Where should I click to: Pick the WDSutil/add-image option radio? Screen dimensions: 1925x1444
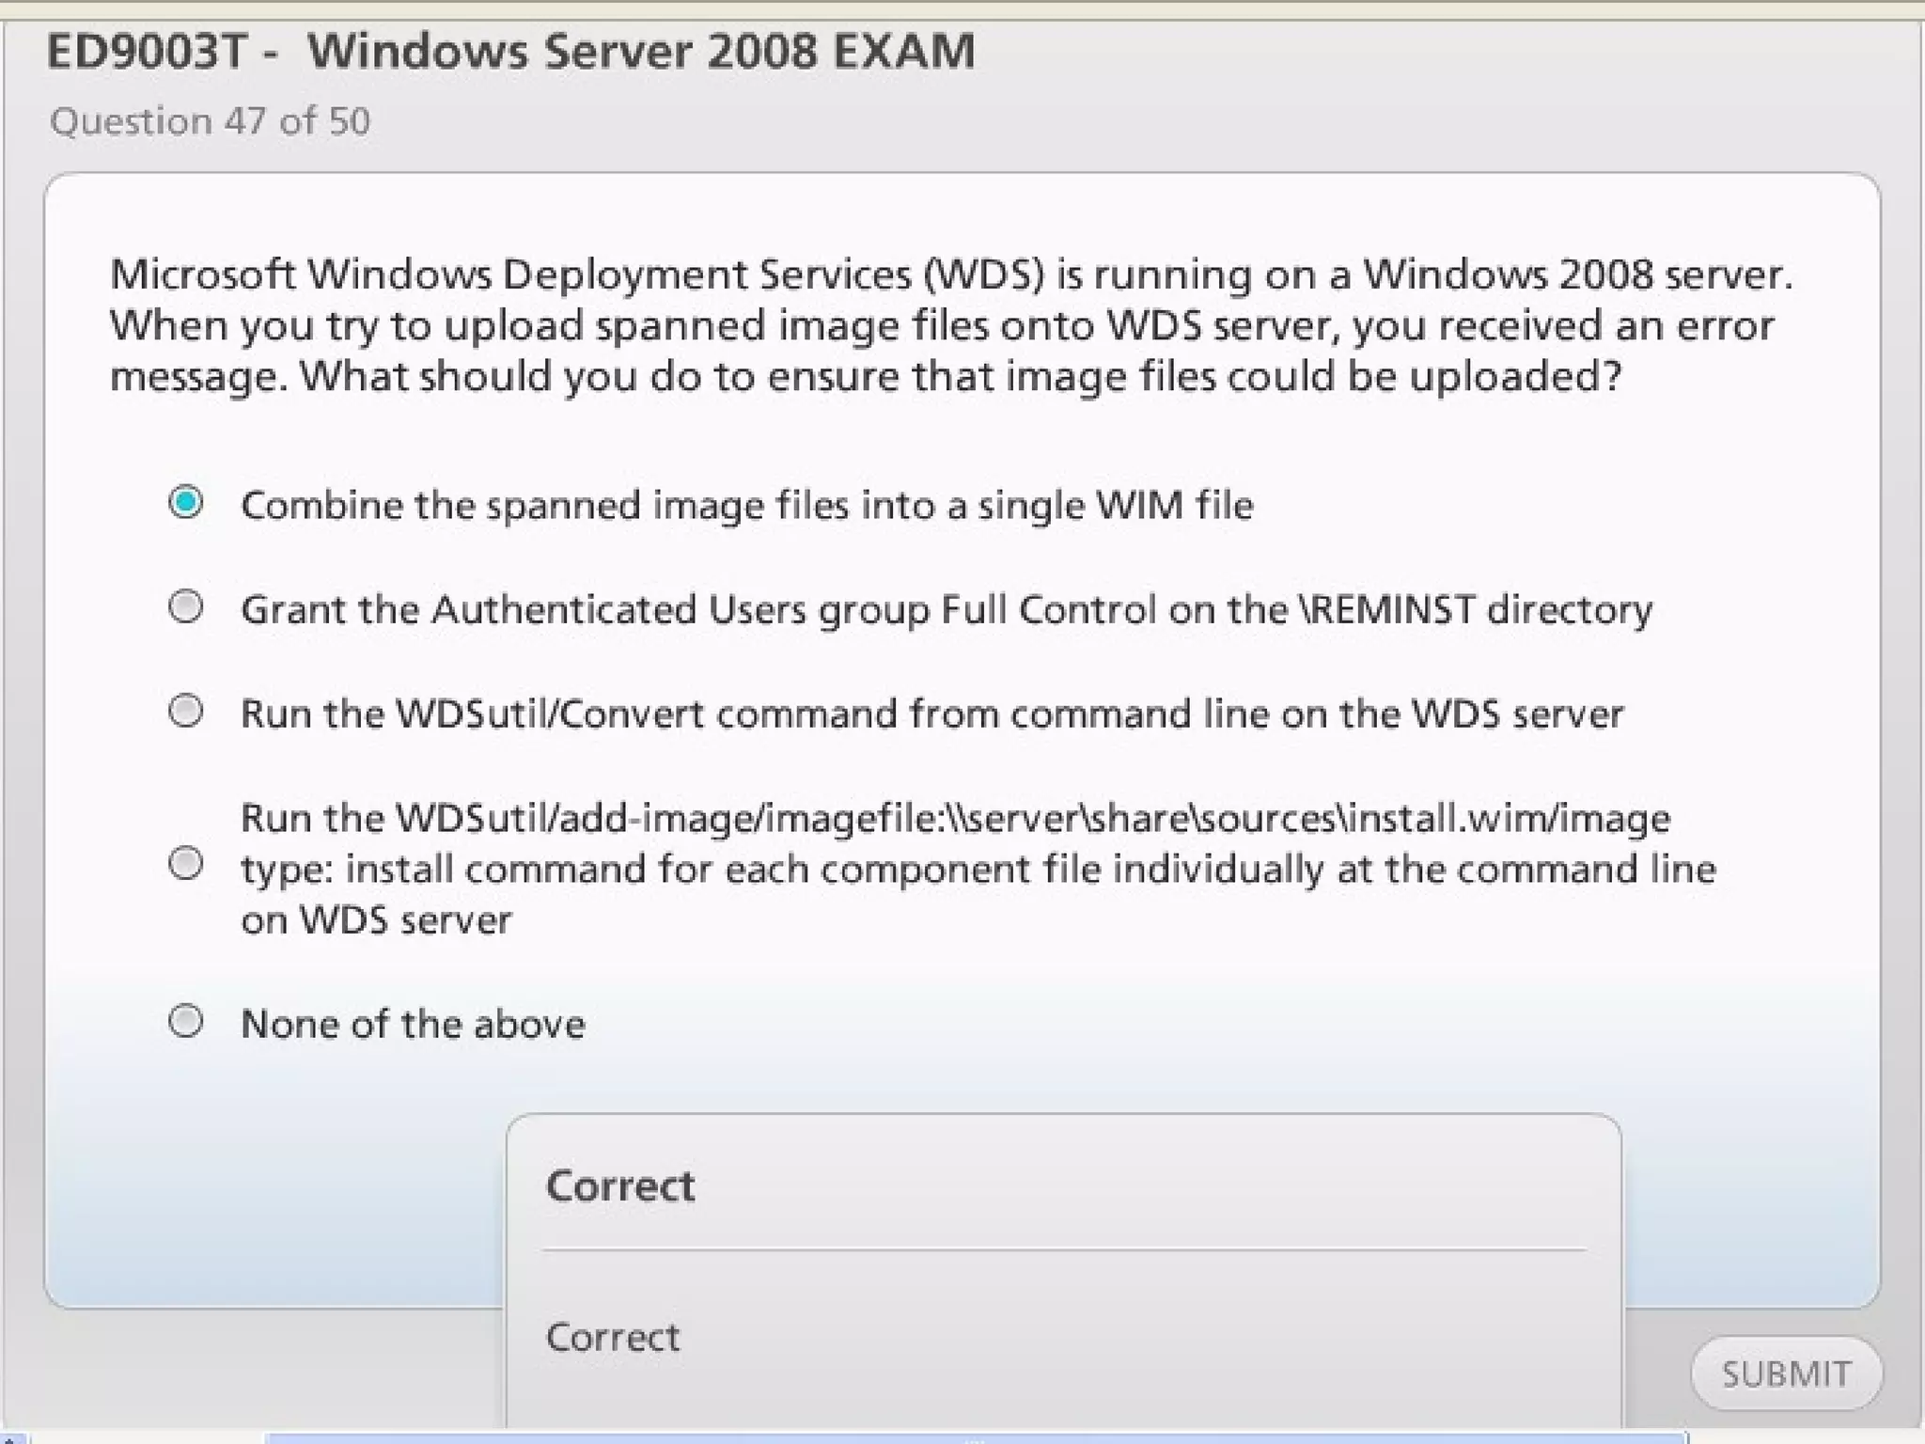point(185,863)
